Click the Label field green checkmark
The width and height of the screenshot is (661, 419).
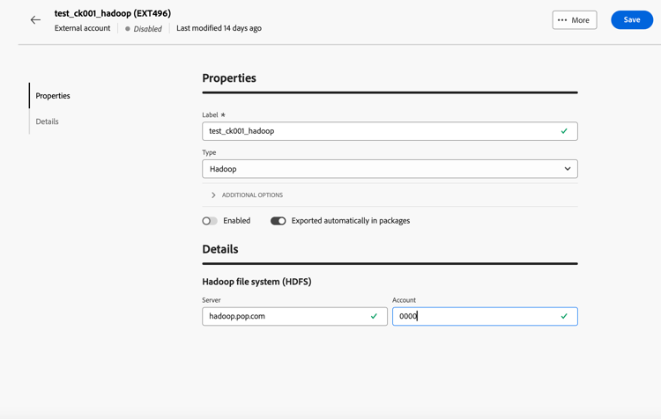click(x=564, y=131)
